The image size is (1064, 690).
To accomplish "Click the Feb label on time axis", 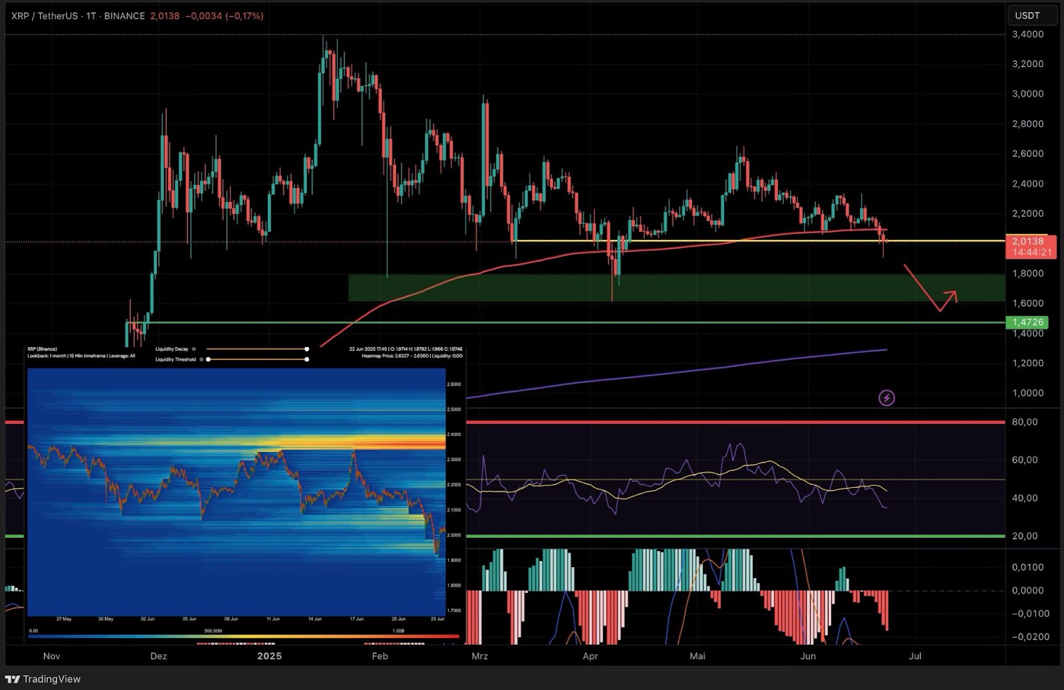I will click(380, 656).
